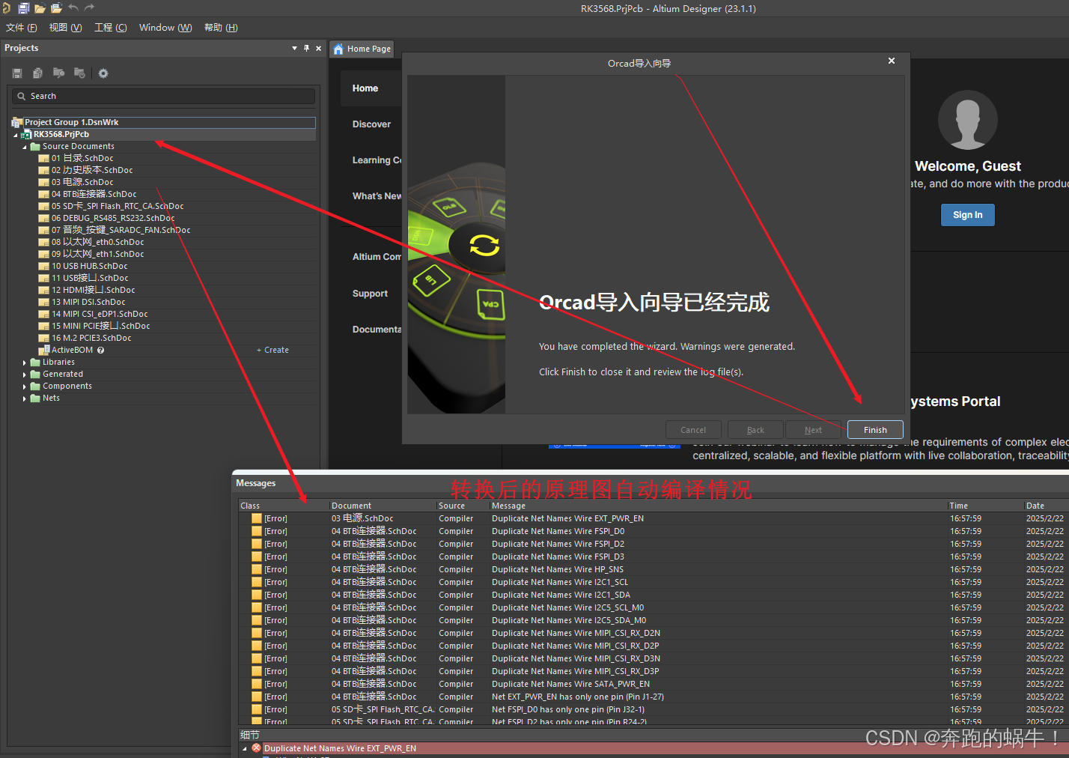
Task: Click the Projects panel Search field
Action: click(x=163, y=96)
